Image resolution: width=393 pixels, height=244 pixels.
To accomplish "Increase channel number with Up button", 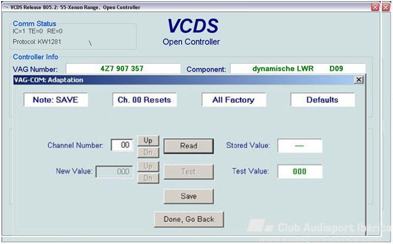I will (148, 141).
